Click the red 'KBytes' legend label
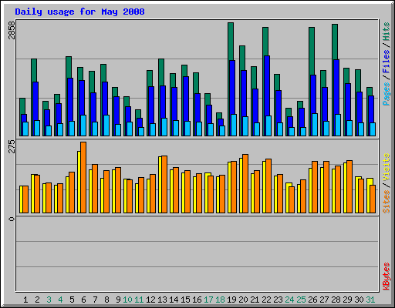Viewport: 395px width, 308px height. [x=387, y=276]
